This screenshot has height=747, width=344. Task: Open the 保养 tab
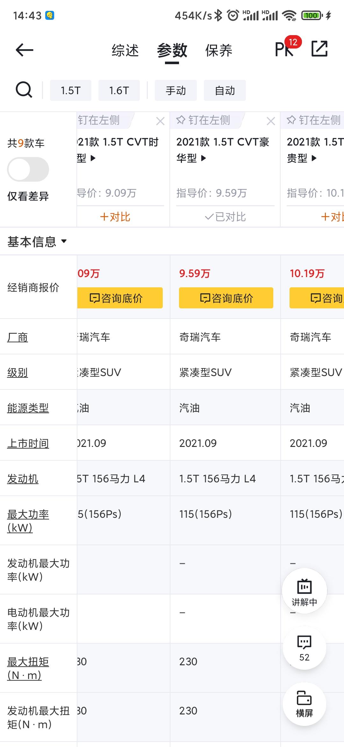point(219,50)
